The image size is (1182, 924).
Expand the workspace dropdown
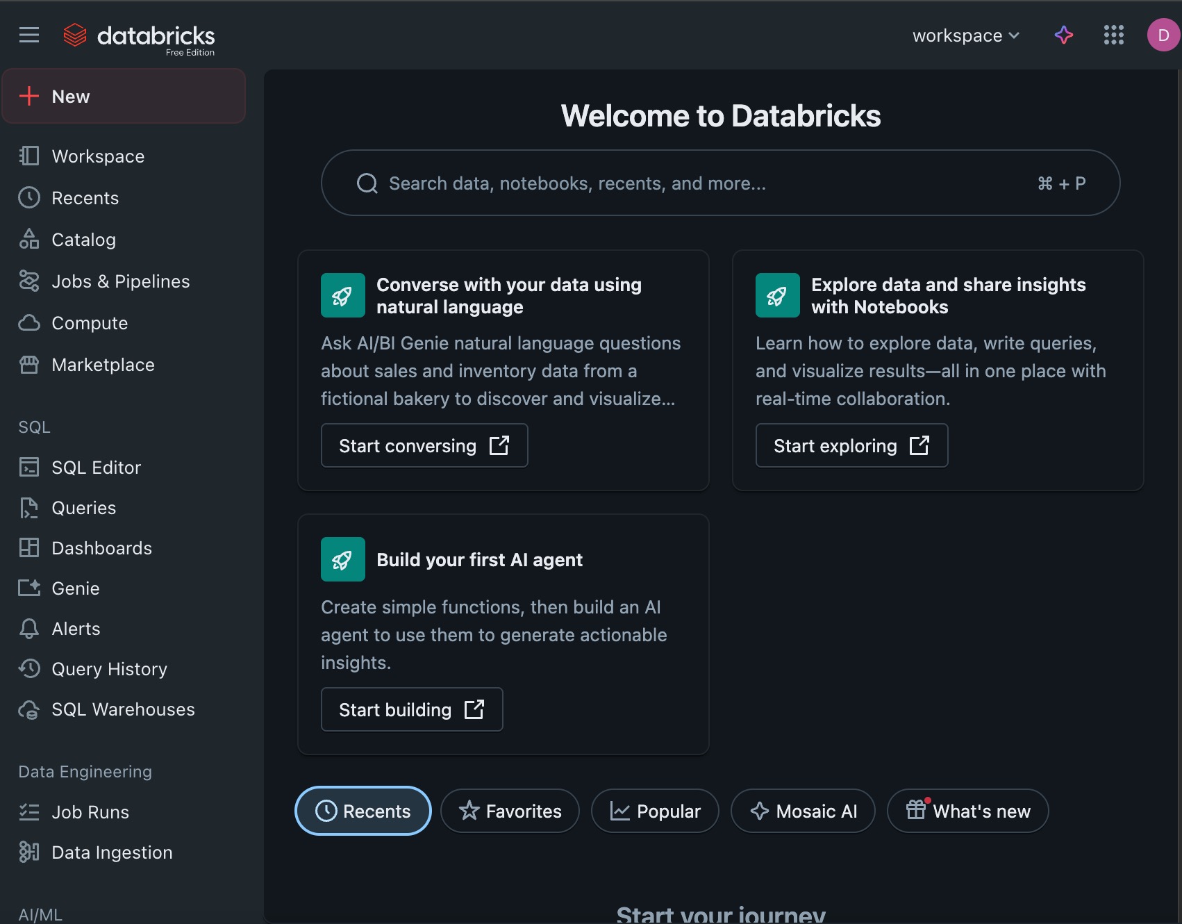pos(965,35)
